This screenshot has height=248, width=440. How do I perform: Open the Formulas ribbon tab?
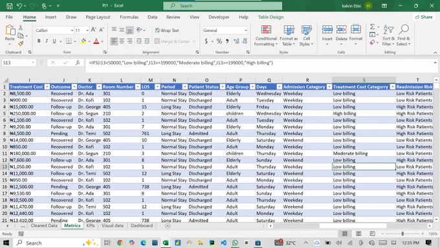129,17
